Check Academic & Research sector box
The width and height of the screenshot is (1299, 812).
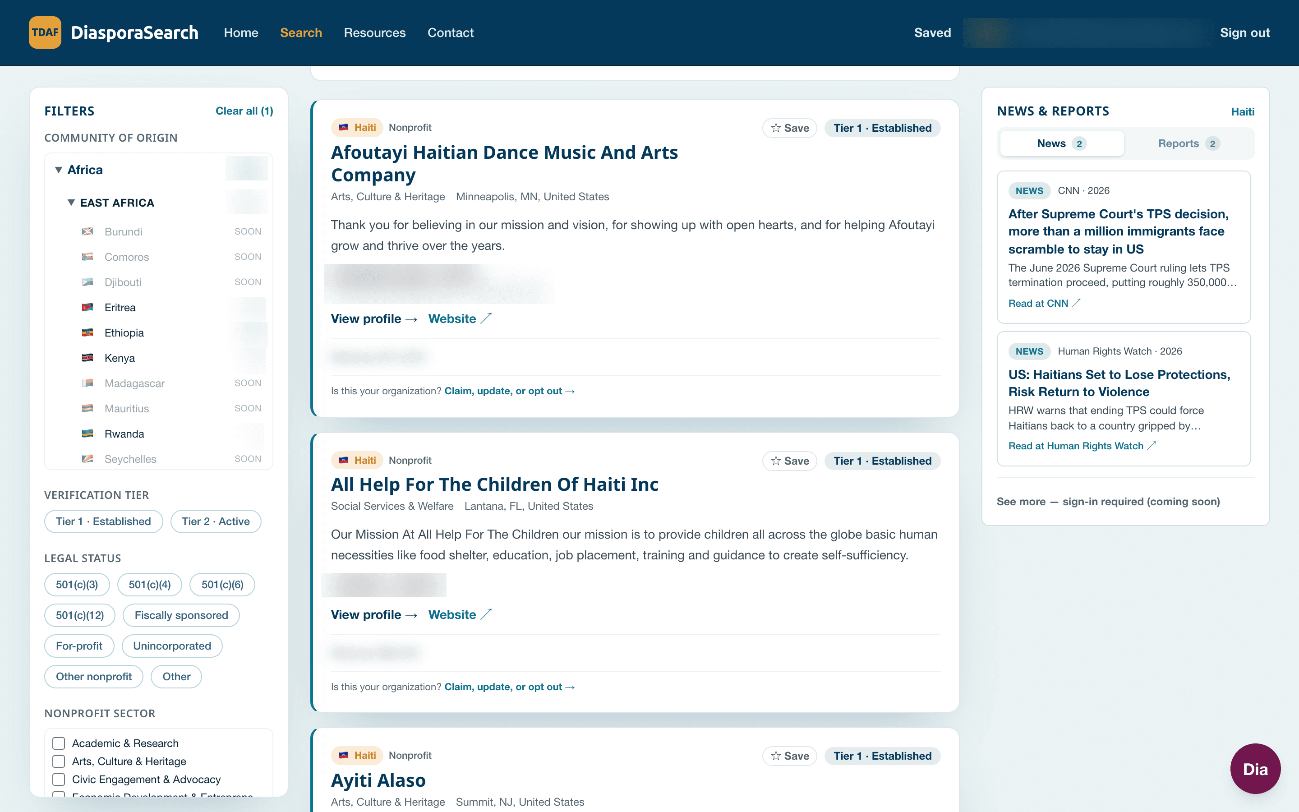coord(59,743)
